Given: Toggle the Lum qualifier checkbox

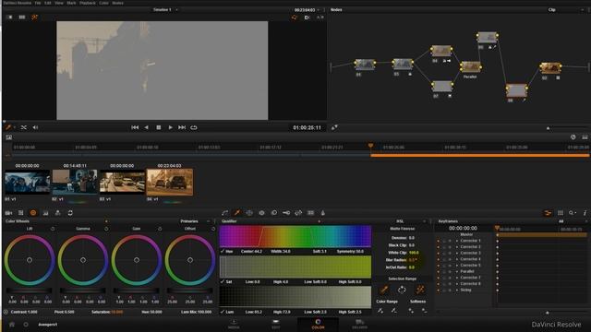Looking at the screenshot, I should [223, 312].
